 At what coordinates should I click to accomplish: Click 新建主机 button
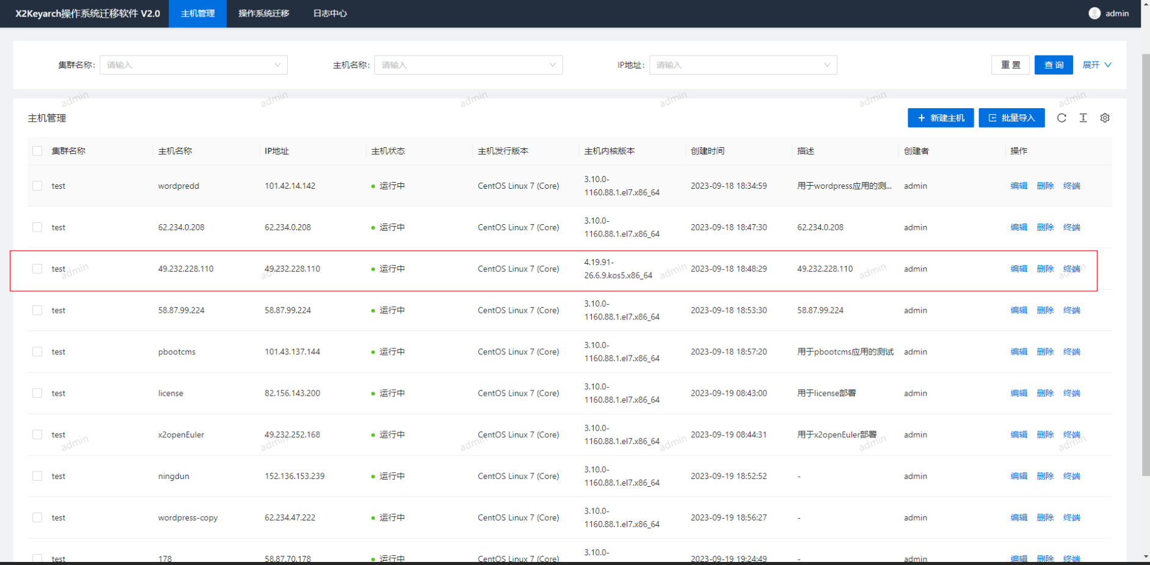click(941, 118)
